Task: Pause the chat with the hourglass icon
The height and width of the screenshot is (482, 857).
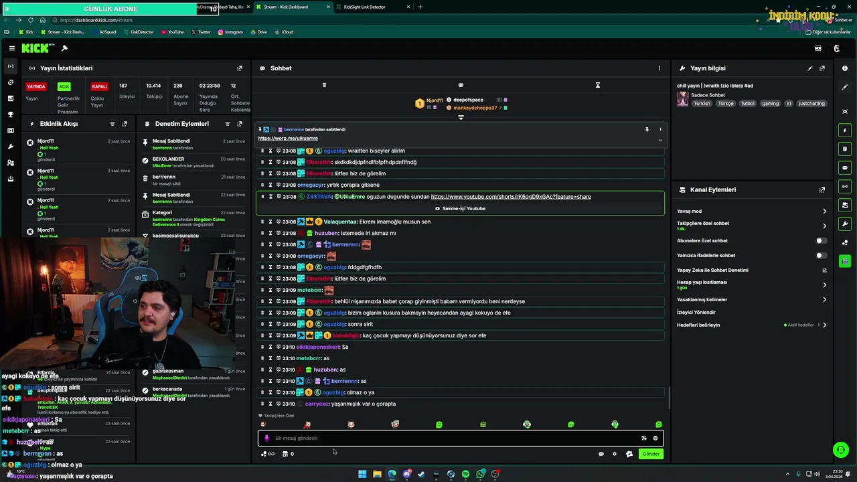Action: pos(598,85)
